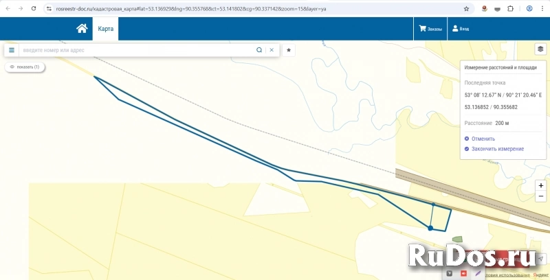Click the search magnifier icon
550x280 pixels.
click(x=259, y=50)
